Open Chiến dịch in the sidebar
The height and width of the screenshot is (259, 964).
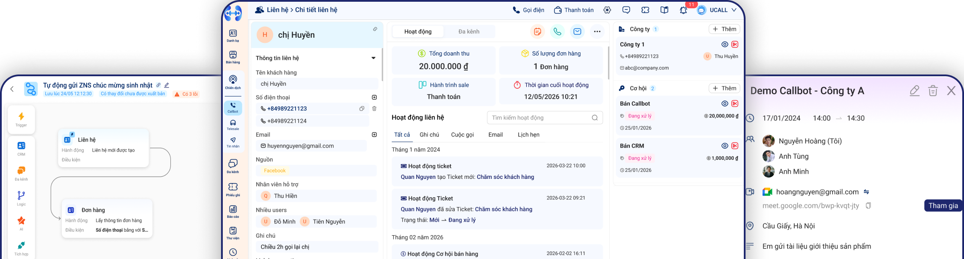pos(233,82)
